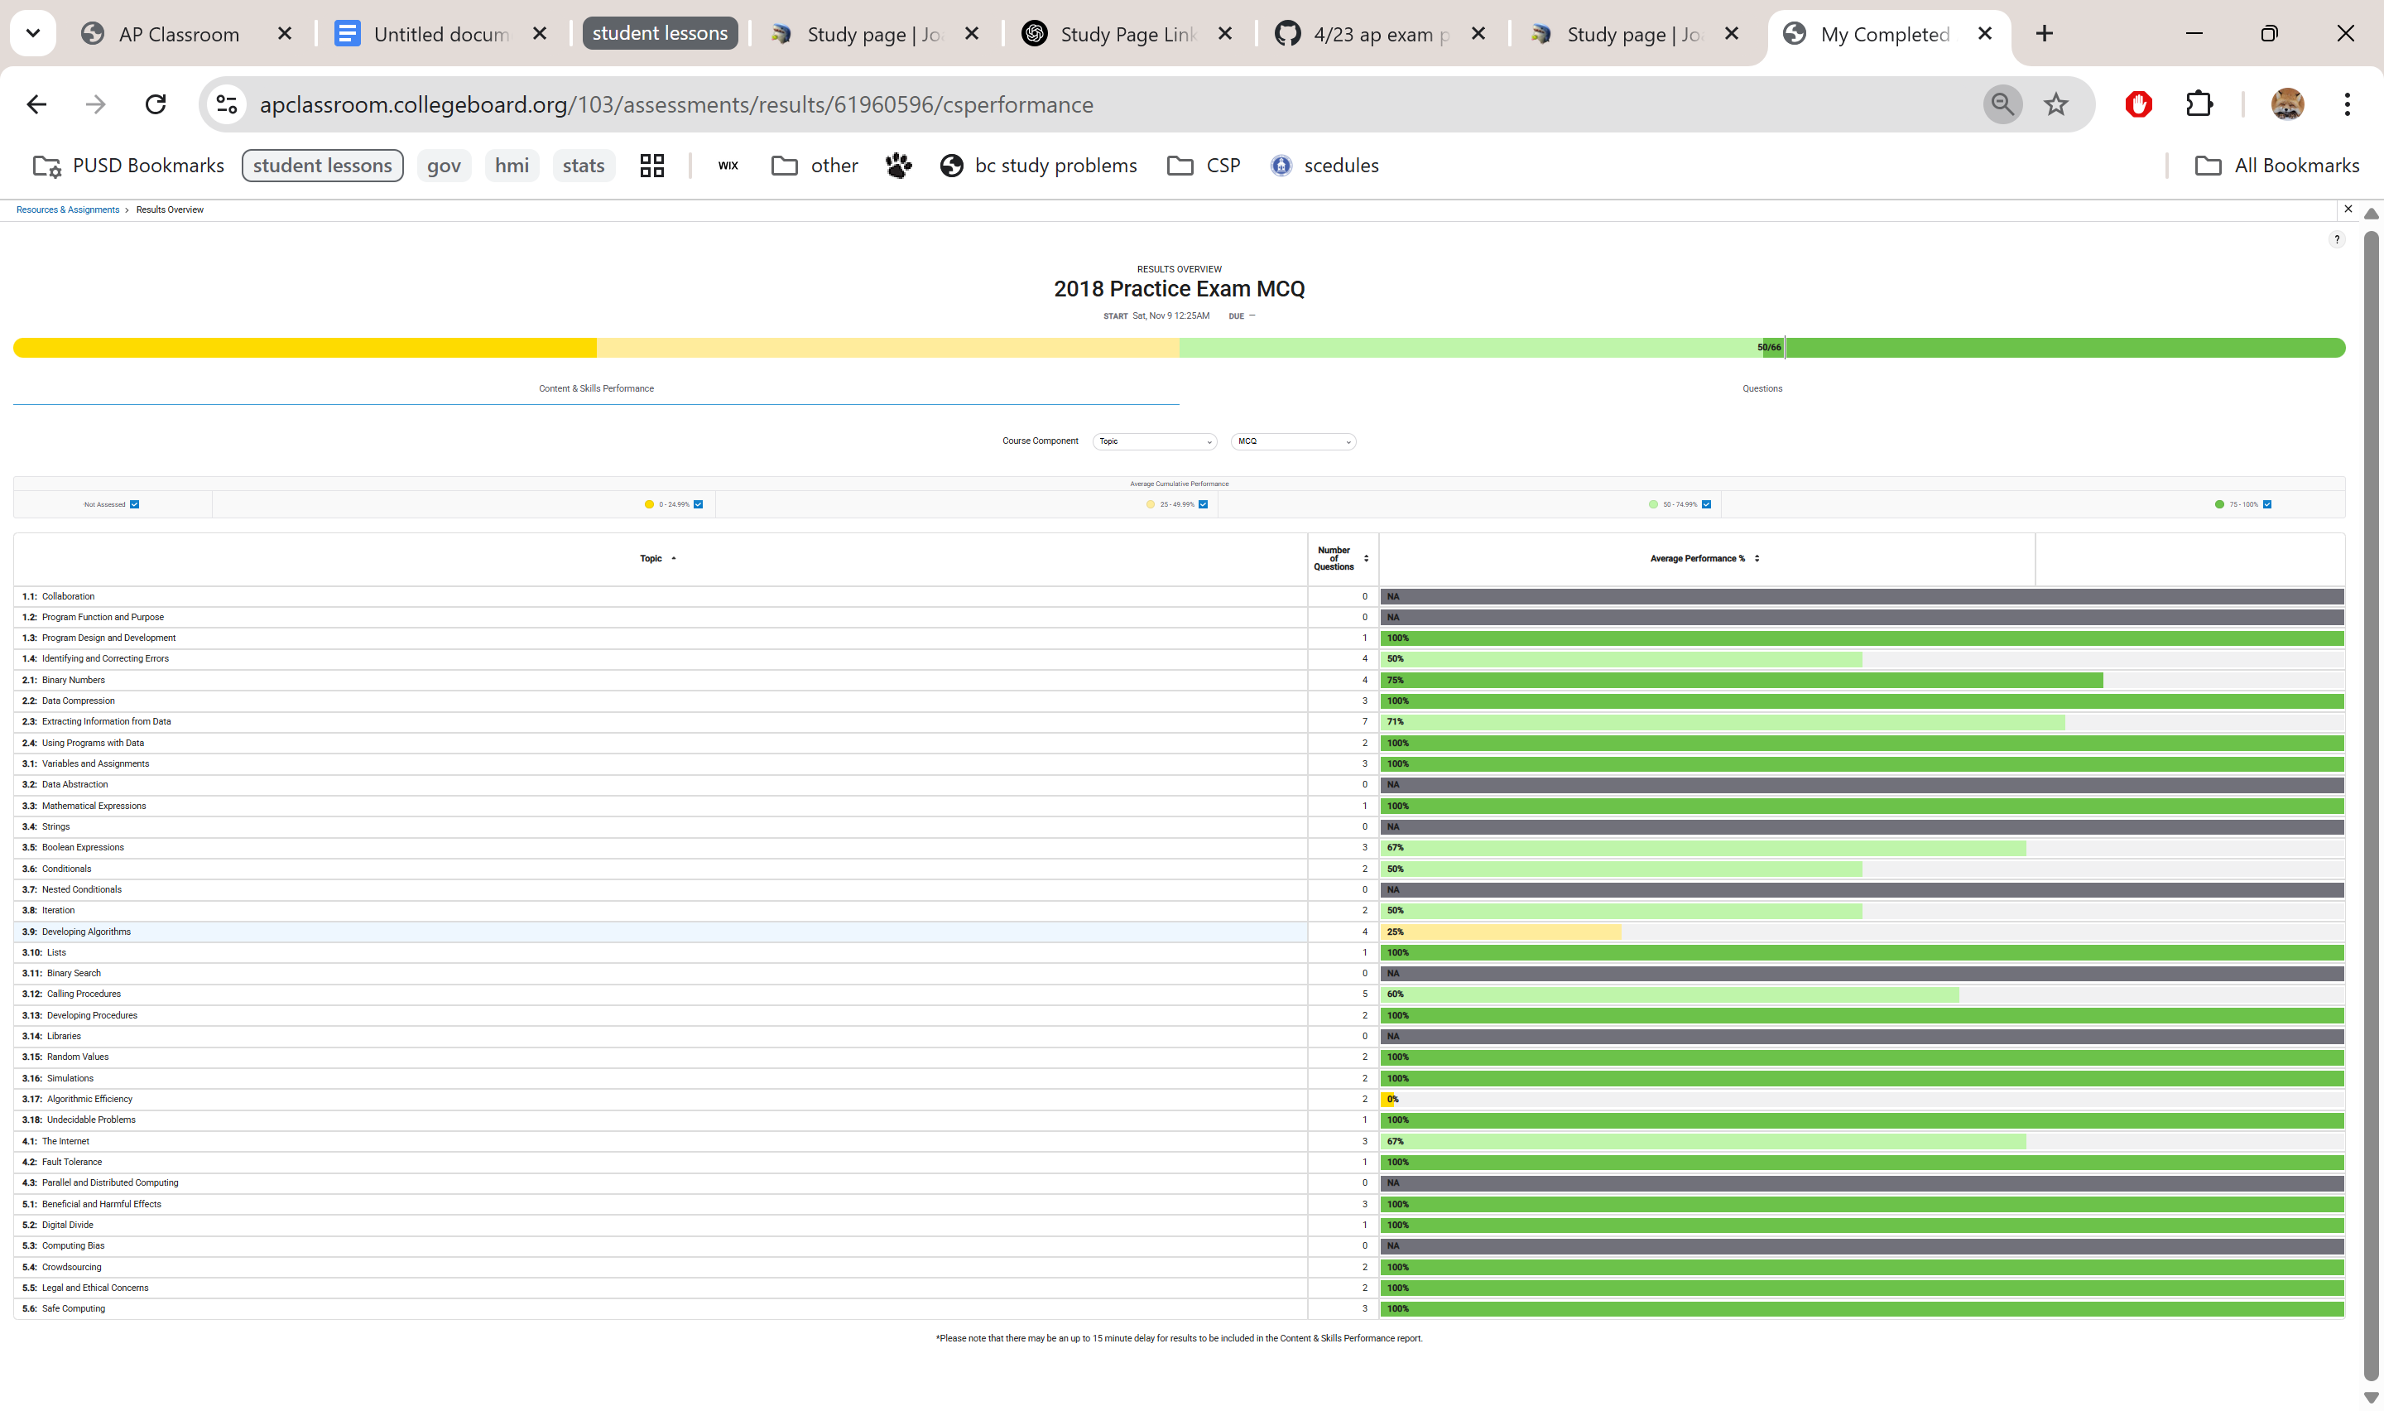This screenshot has width=2384, height=1411.
Task: Click the scrollbar down arrow
Action: [x=2371, y=1398]
